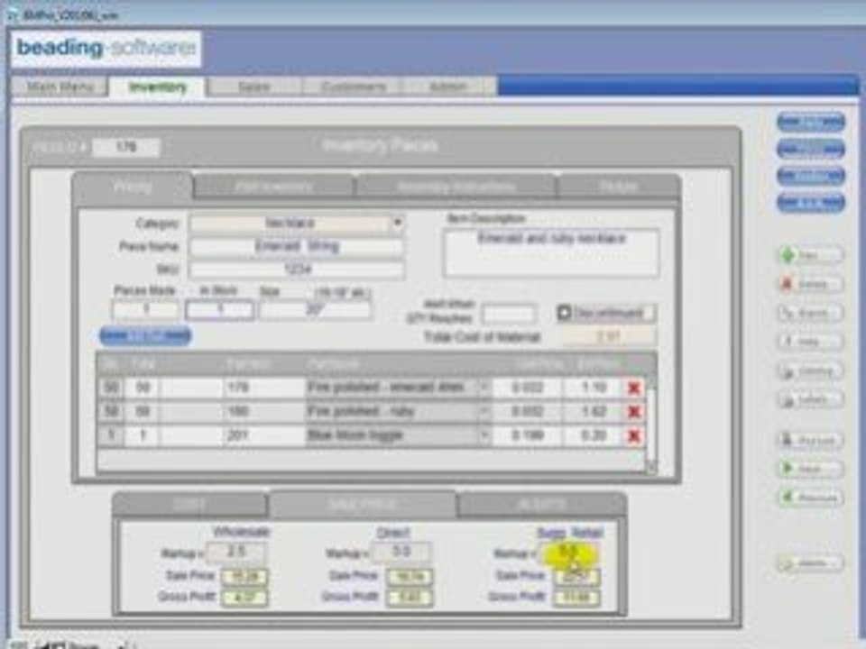The height and width of the screenshot is (649, 866).
Task: Click the Direct Markup field 3.0
Action: tap(401, 552)
